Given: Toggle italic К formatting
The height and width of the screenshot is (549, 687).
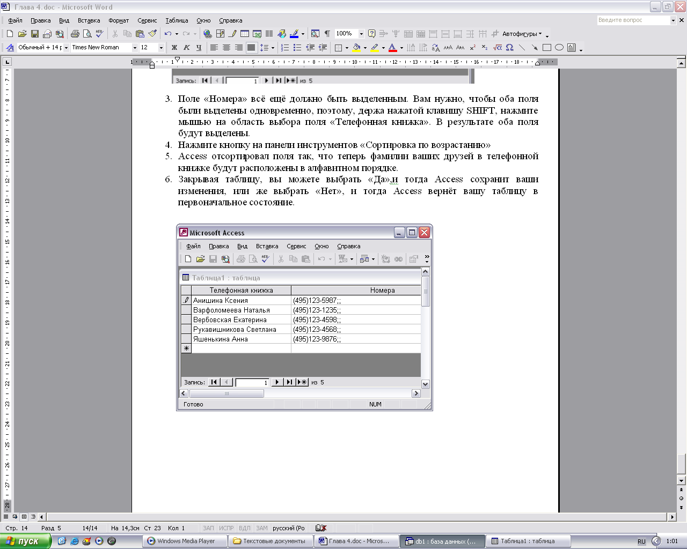Looking at the screenshot, I should coord(187,48).
